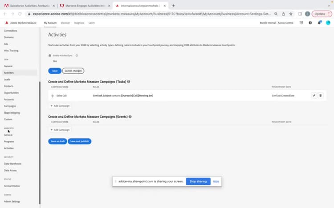Open the Diagnose tab
334x208 pixels.
pos(79,23)
